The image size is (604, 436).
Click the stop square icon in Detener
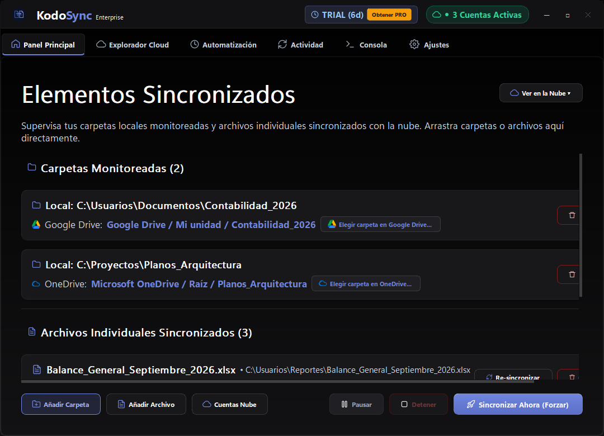tap(404, 404)
